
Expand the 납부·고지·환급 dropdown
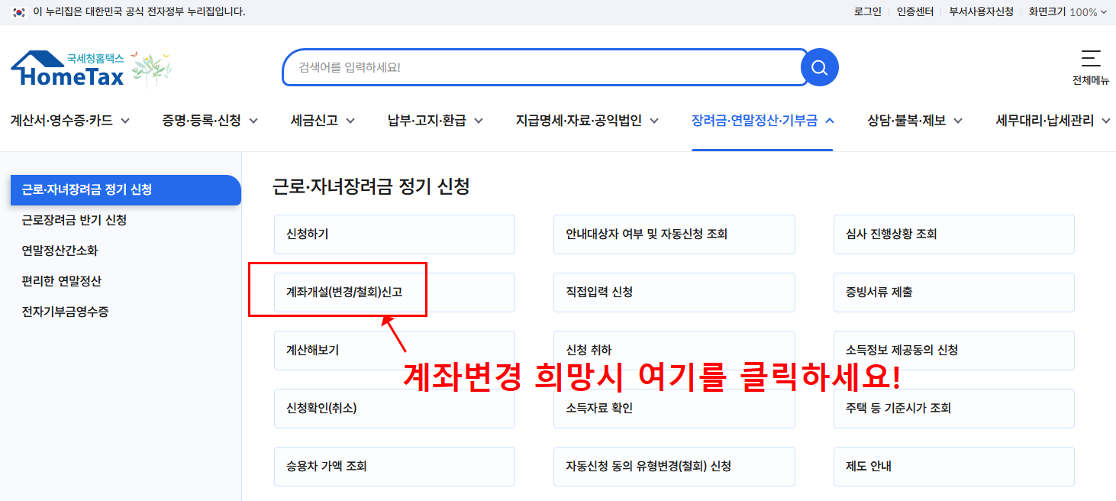click(427, 120)
